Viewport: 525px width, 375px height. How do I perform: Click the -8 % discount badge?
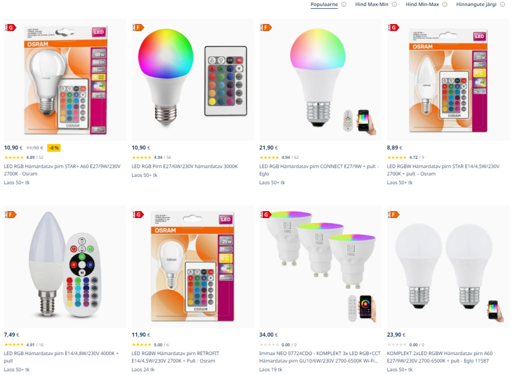54,148
